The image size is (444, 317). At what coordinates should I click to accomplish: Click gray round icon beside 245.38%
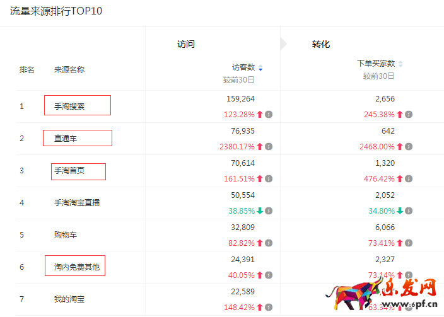(x=409, y=115)
